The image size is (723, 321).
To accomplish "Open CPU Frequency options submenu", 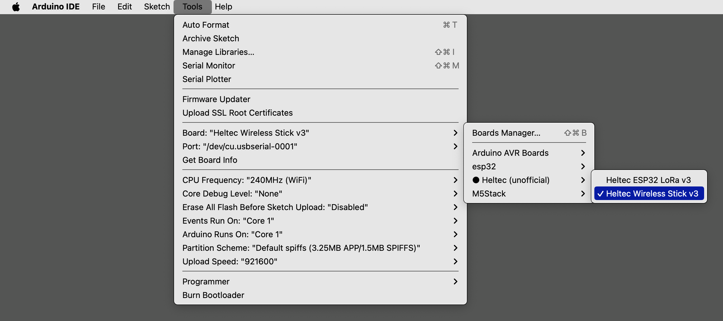I will coord(246,180).
